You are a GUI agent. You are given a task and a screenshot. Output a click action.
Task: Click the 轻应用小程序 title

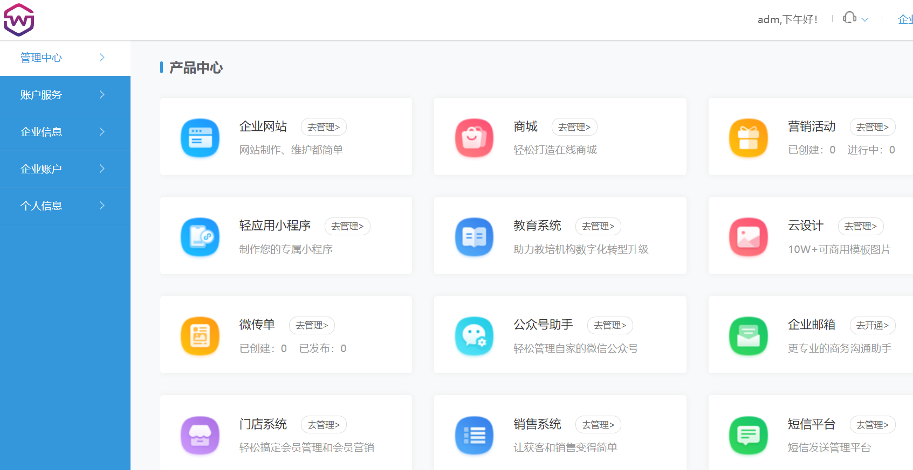click(275, 226)
